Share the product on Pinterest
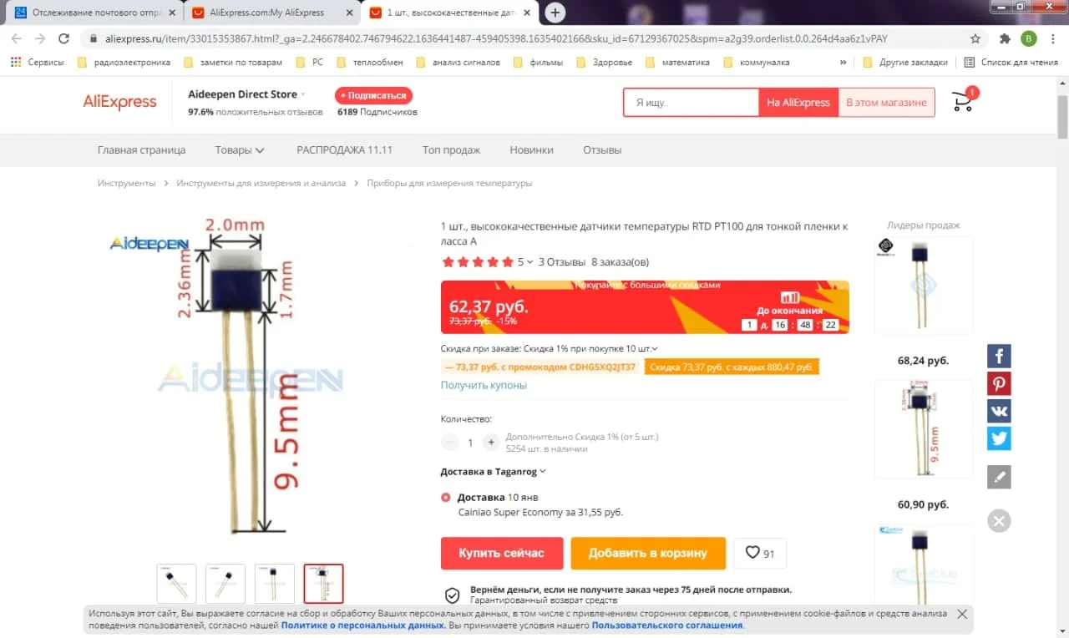The height and width of the screenshot is (638, 1069). (x=999, y=383)
